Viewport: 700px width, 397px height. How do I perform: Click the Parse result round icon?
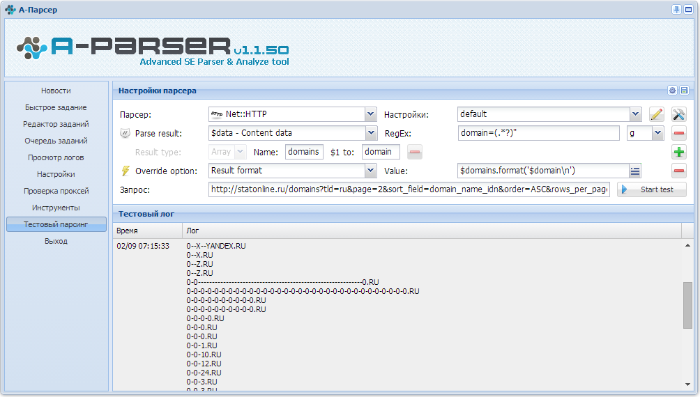coord(125,133)
